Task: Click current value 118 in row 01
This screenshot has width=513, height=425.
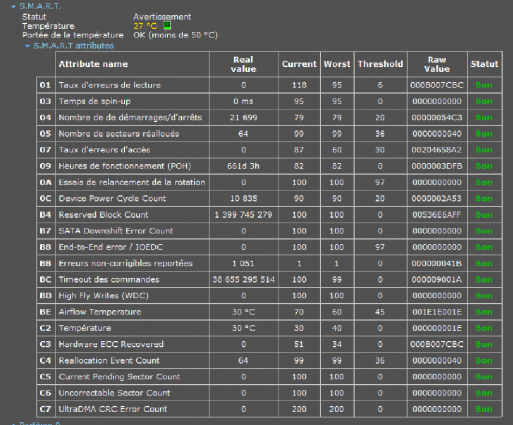Action: tap(300, 85)
